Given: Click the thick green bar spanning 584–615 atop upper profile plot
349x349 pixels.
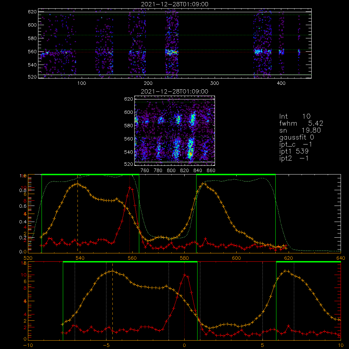Looking at the screenshot, I should [x=236, y=174].
